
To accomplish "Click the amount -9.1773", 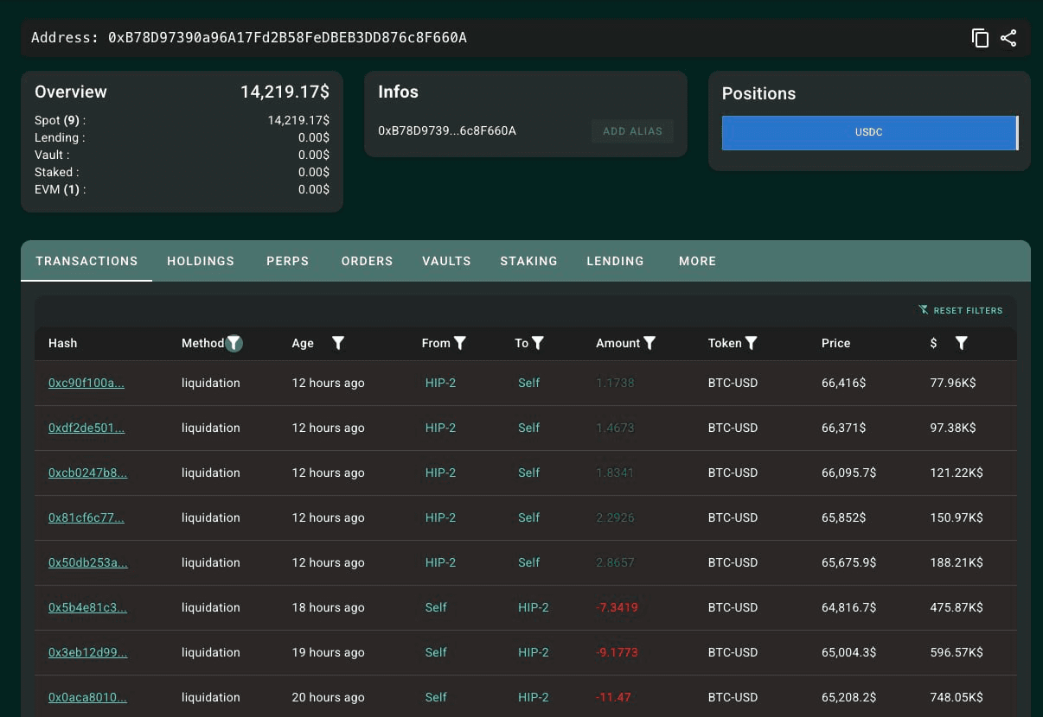I will (617, 652).
